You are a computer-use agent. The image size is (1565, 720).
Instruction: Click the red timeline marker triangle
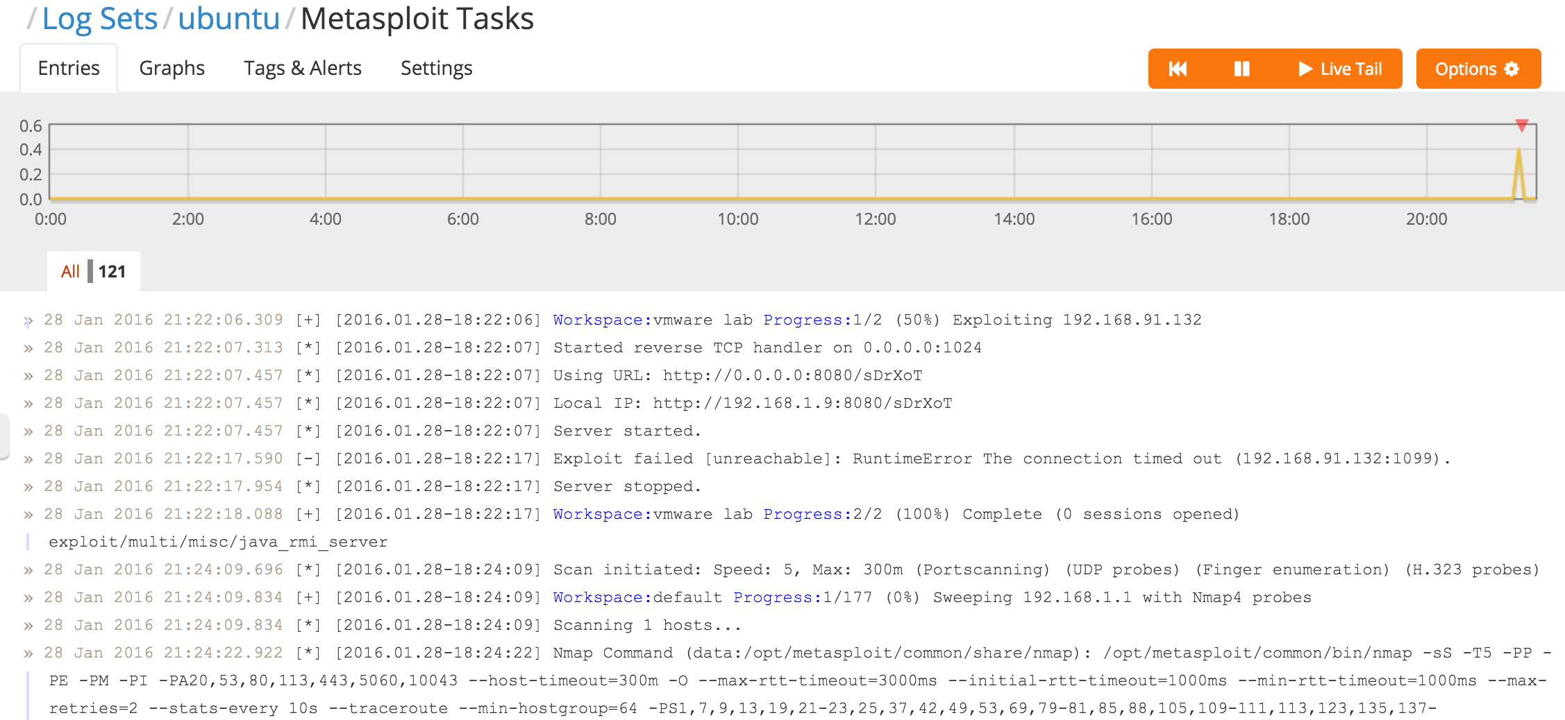coord(1521,126)
